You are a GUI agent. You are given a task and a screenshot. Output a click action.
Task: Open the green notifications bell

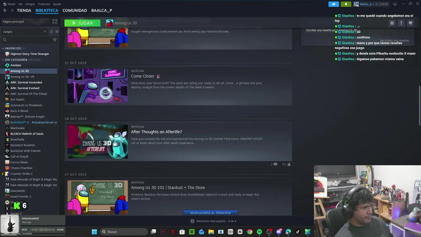tap(346, 4)
